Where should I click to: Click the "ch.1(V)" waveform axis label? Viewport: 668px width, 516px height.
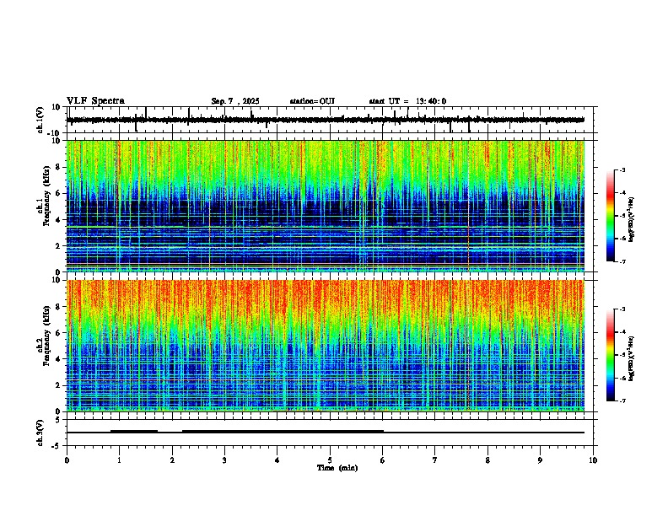click(40, 120)
